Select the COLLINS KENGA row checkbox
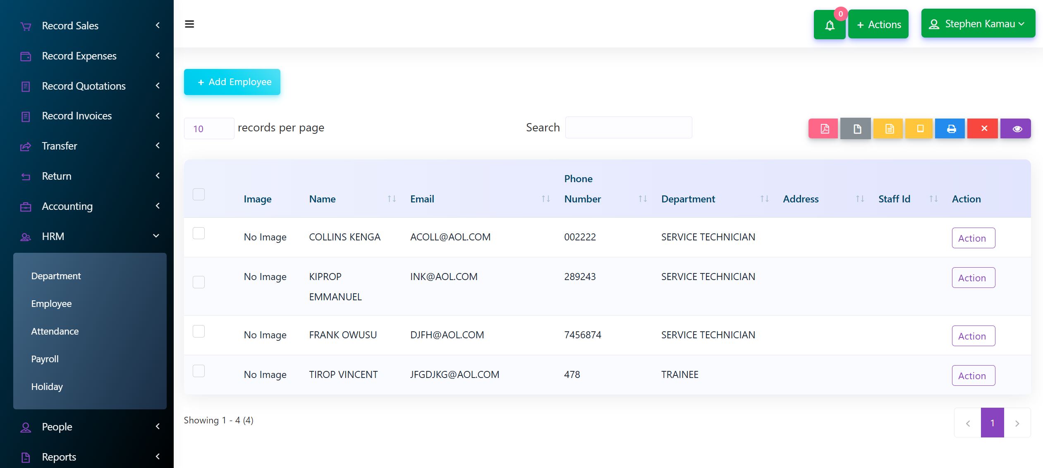This screenshot has width=1043, height=468. (199, 233)
